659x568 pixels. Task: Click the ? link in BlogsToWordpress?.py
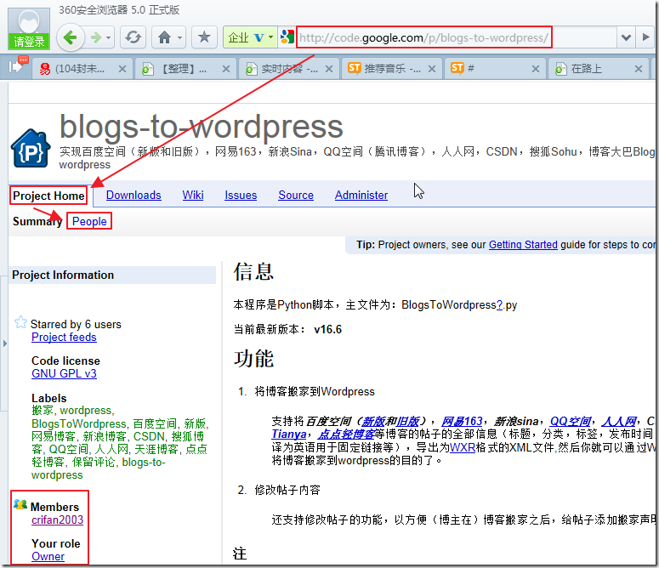(499, 304)
